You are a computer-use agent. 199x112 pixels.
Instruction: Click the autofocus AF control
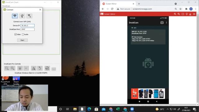26,68
